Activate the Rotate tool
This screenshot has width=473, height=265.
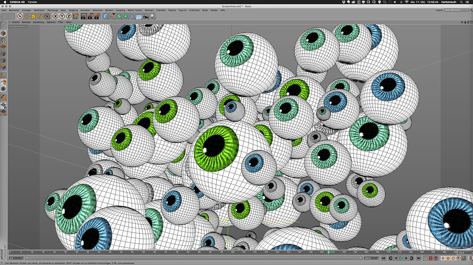pos(40,16)
